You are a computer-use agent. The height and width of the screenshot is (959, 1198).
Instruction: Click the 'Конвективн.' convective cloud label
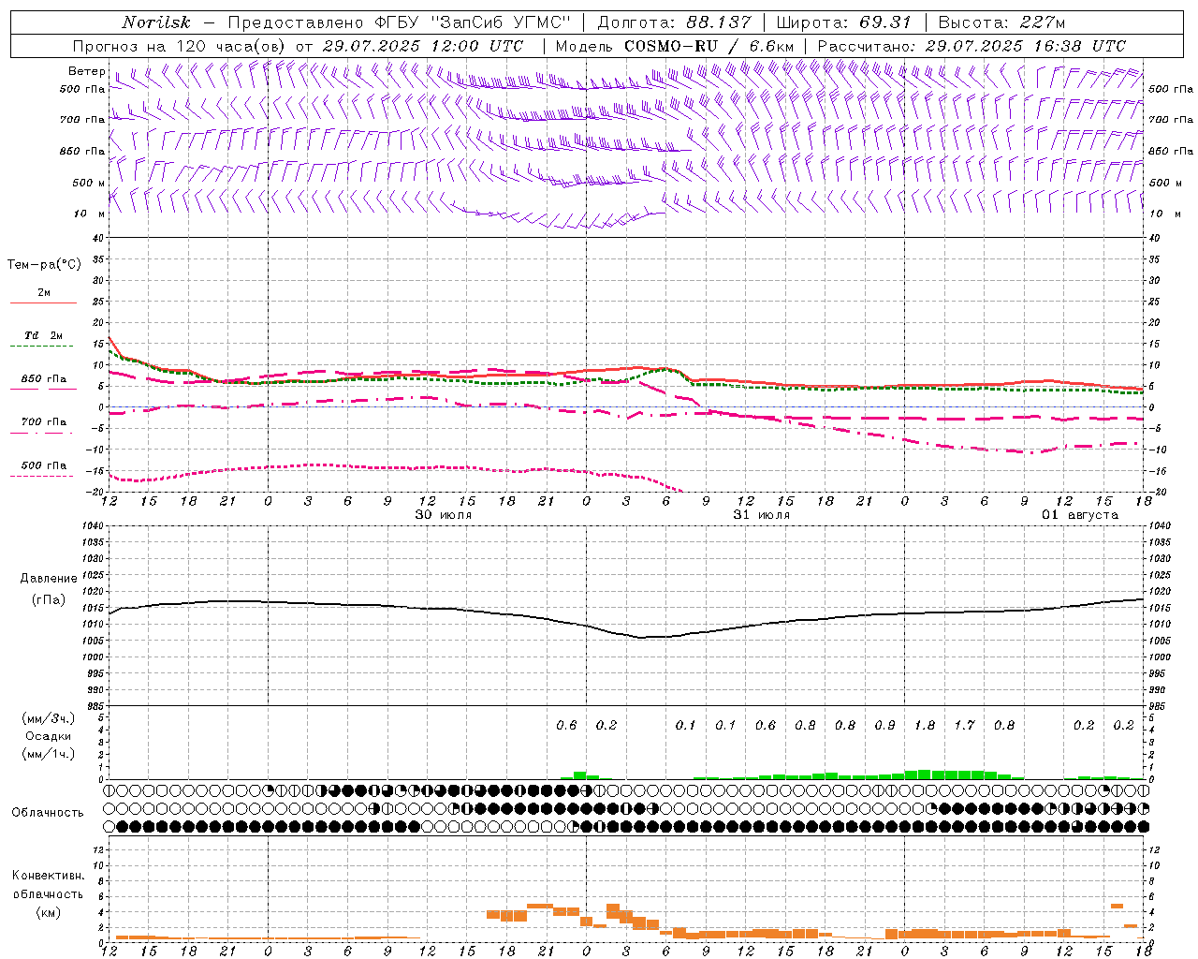click(x=48, y=876)
